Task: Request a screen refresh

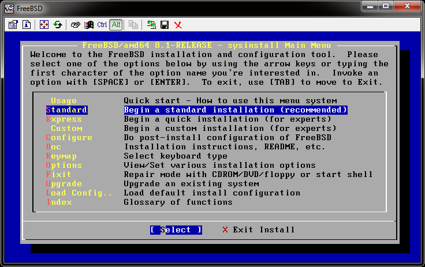Action: click(x=58, y=25)
